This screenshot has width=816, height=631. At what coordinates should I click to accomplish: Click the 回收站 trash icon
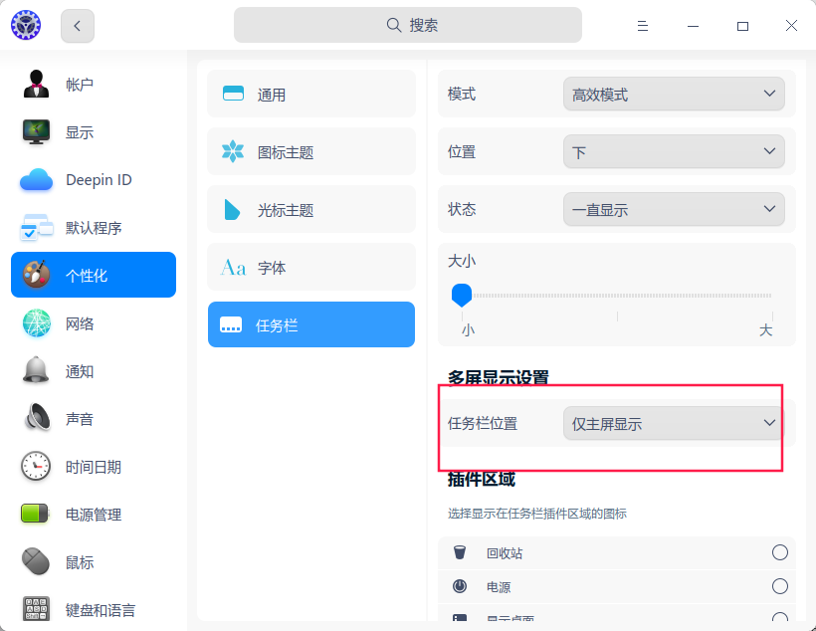[x=460, y=551]
